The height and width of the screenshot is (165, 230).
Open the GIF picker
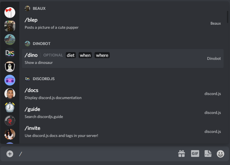point(195,154)
